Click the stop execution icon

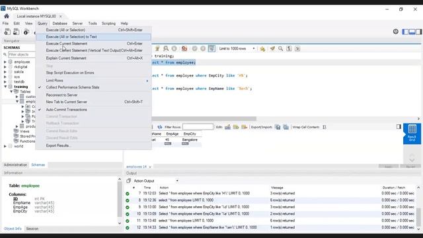pyautogui.click(x=174, y=48)
